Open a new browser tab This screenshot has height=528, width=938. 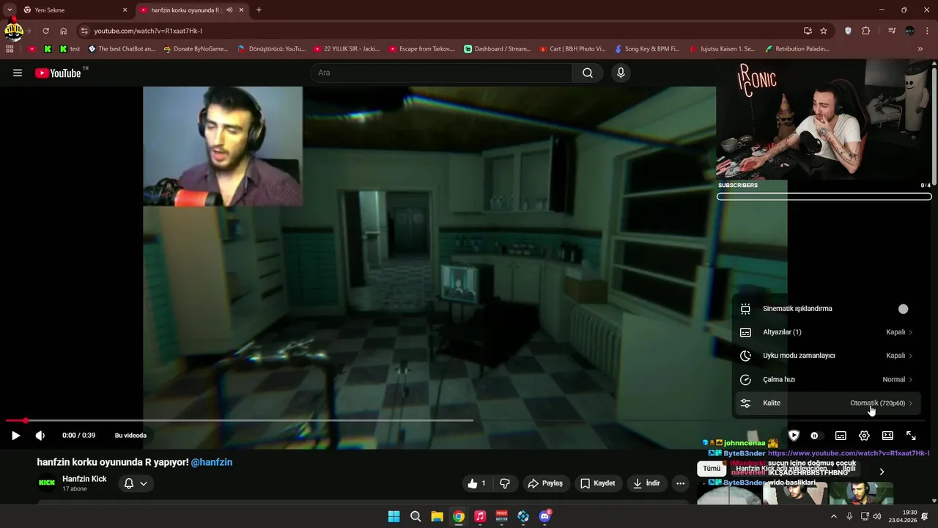[x=259, y=10]
